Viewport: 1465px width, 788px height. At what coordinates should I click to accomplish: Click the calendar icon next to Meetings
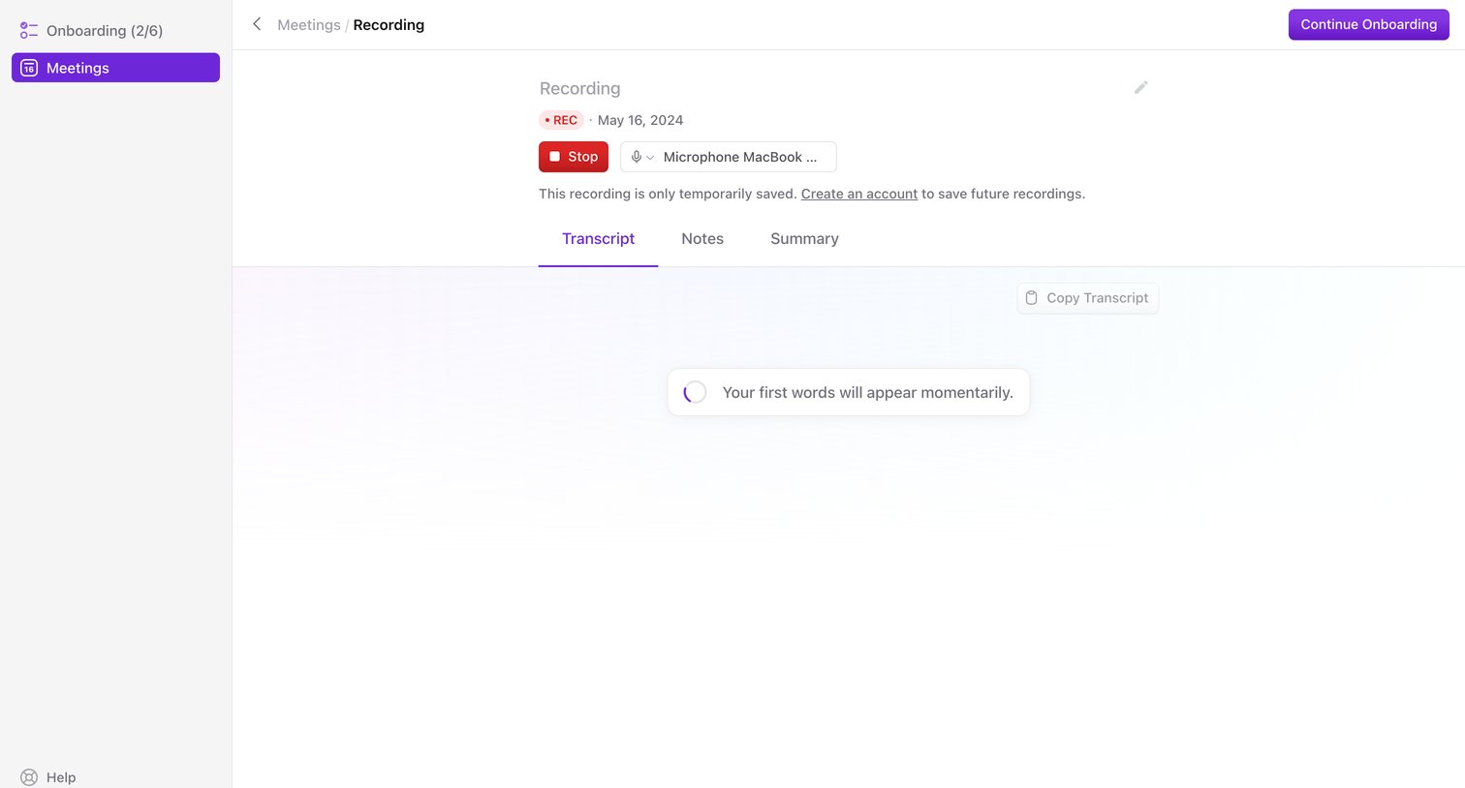coord(29,68)
